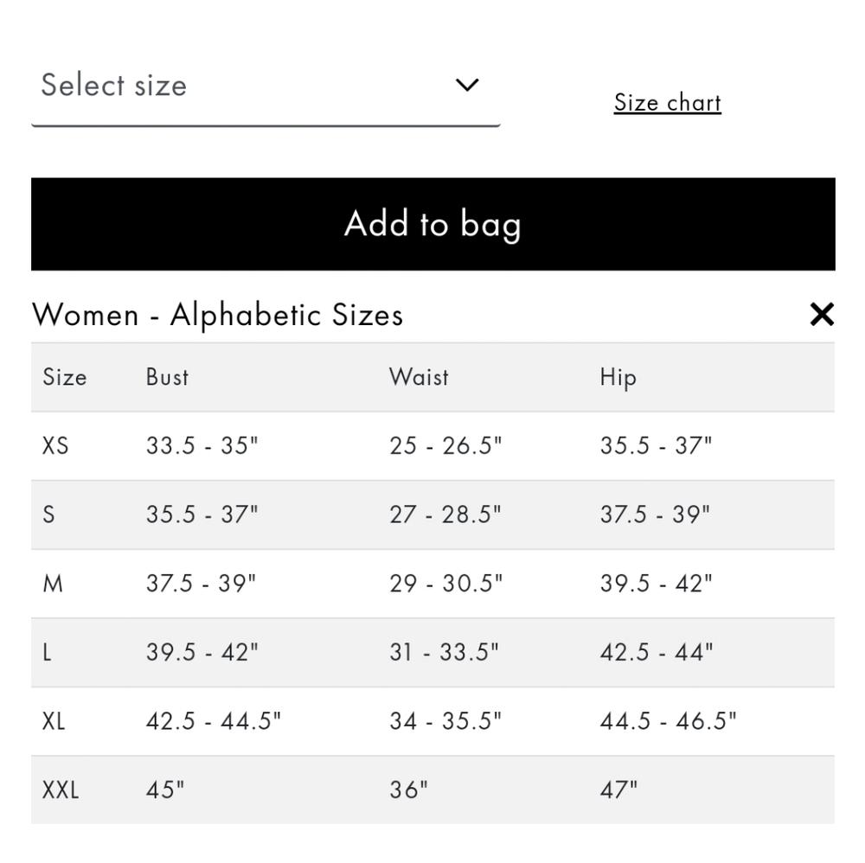The width and height of the screenshot is (865, 863).
Task: Click the L hip value 42.5 - 44"
Action: click(657, 652)
